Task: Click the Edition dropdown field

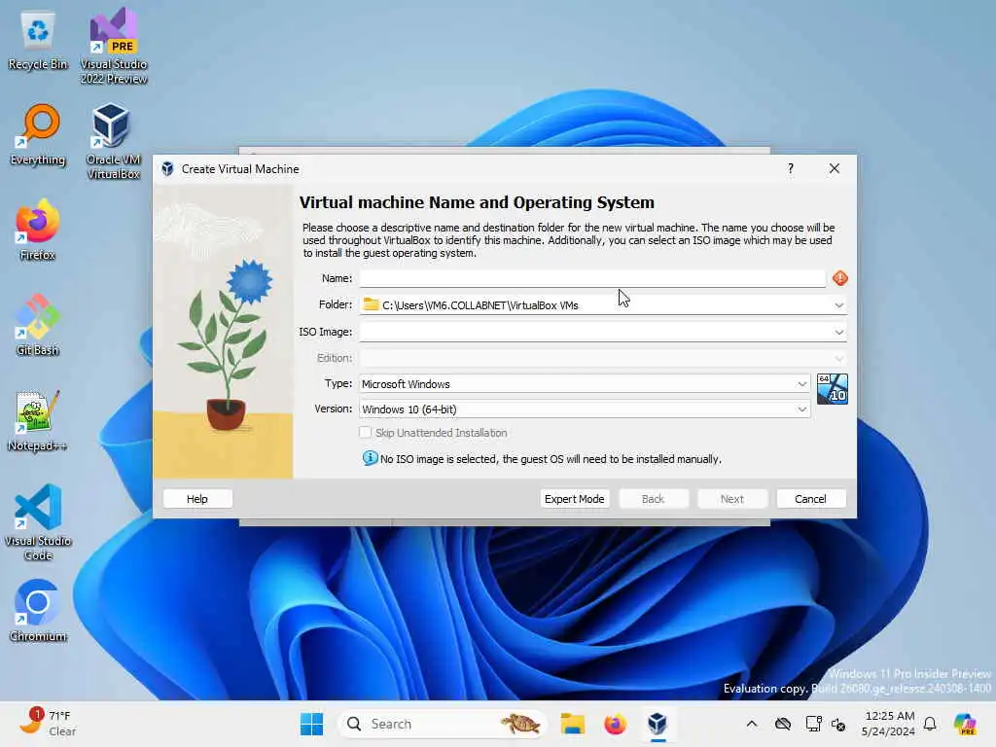Action: click(603, 358)
